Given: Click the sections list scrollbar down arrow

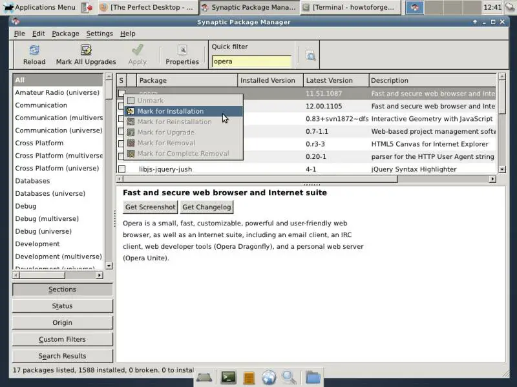Looking at the screenshot, I should [x=109, y=266].
